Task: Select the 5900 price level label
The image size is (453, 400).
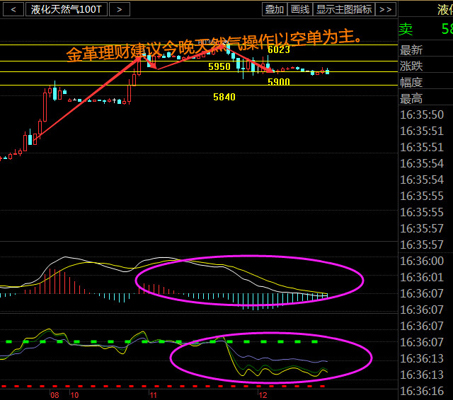Action: click(x=278, y=82)
